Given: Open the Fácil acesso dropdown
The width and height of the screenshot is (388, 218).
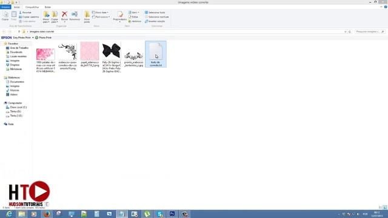Looking at the screenshot, I should (101, 17).
